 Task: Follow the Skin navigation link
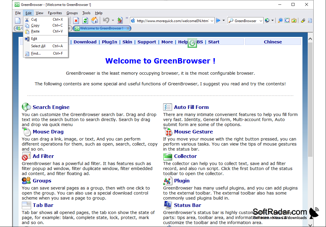127,42
